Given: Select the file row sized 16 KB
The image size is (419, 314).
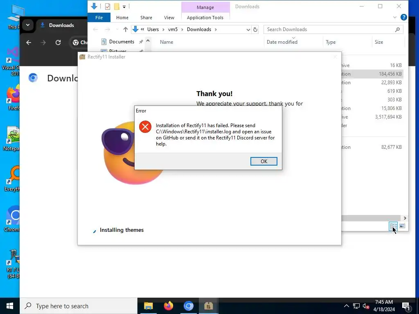Looking at the screenshot, I should (372, 65).
